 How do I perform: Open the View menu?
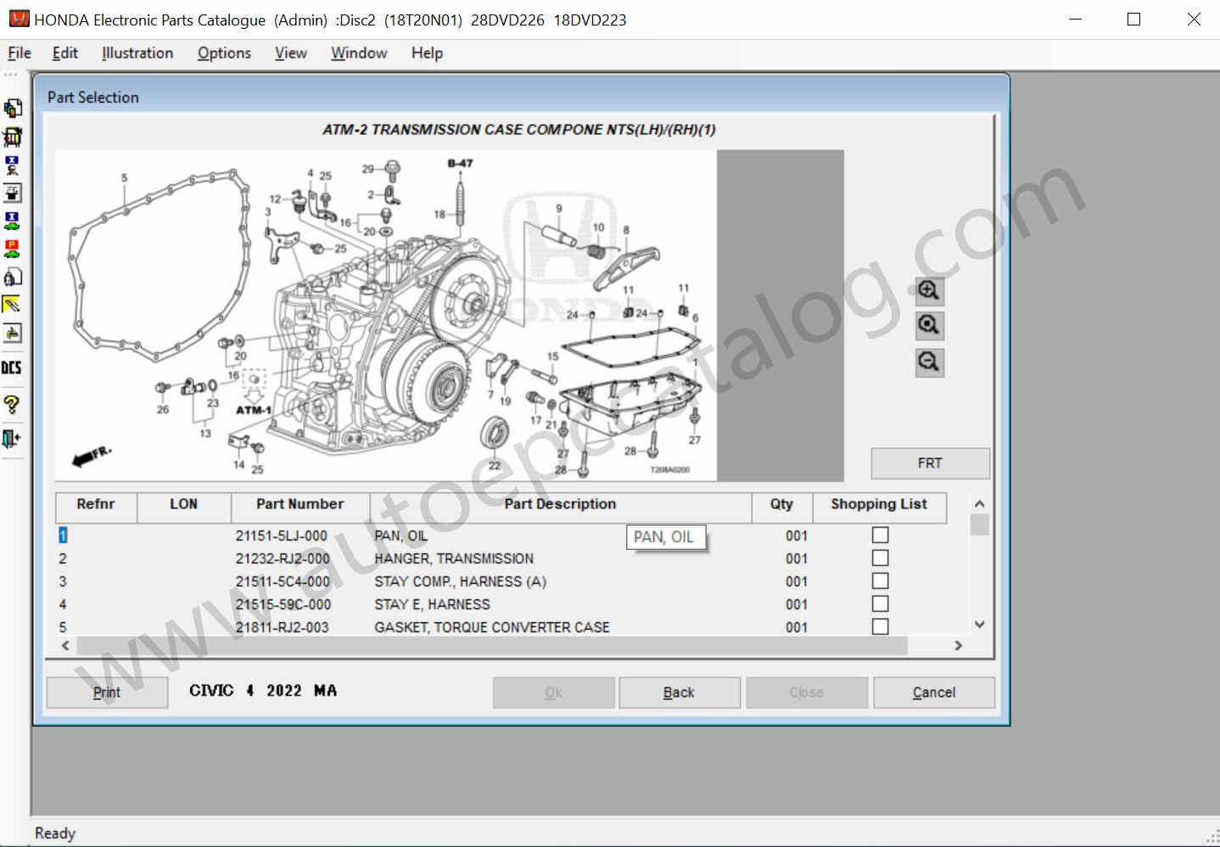pos(291,53)
